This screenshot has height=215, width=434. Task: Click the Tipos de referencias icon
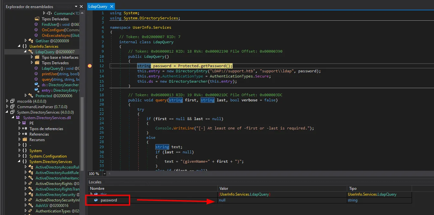point(25,129)
